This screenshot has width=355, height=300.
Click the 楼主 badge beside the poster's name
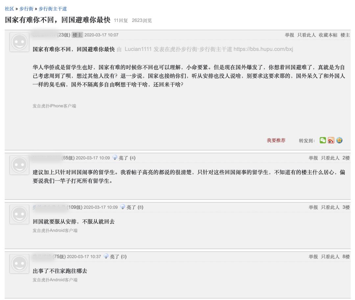(78, 34)
